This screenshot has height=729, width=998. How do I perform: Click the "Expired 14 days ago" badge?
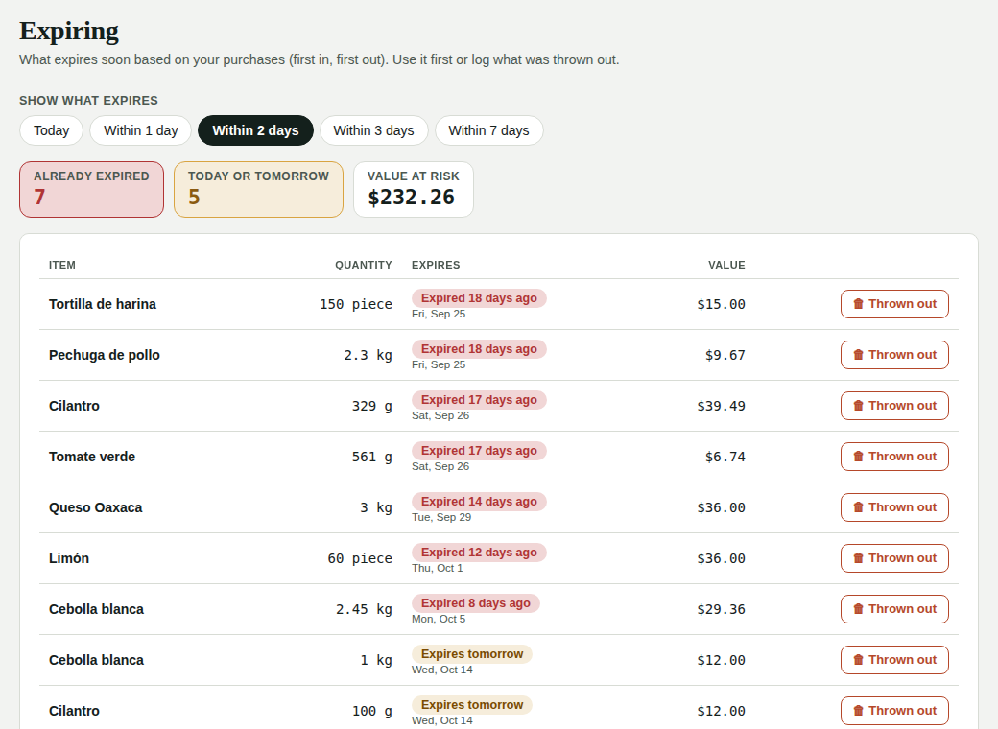[479, 502]
